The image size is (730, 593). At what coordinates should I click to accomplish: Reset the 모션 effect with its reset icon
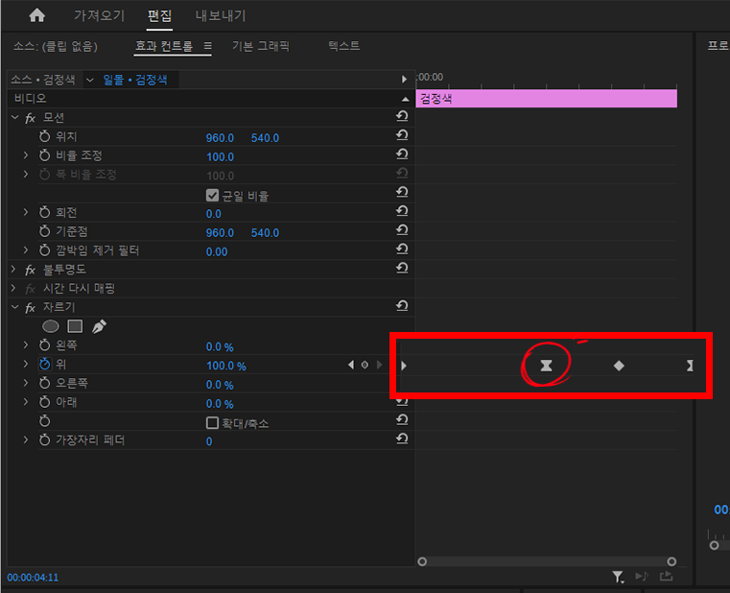[402, 117]
